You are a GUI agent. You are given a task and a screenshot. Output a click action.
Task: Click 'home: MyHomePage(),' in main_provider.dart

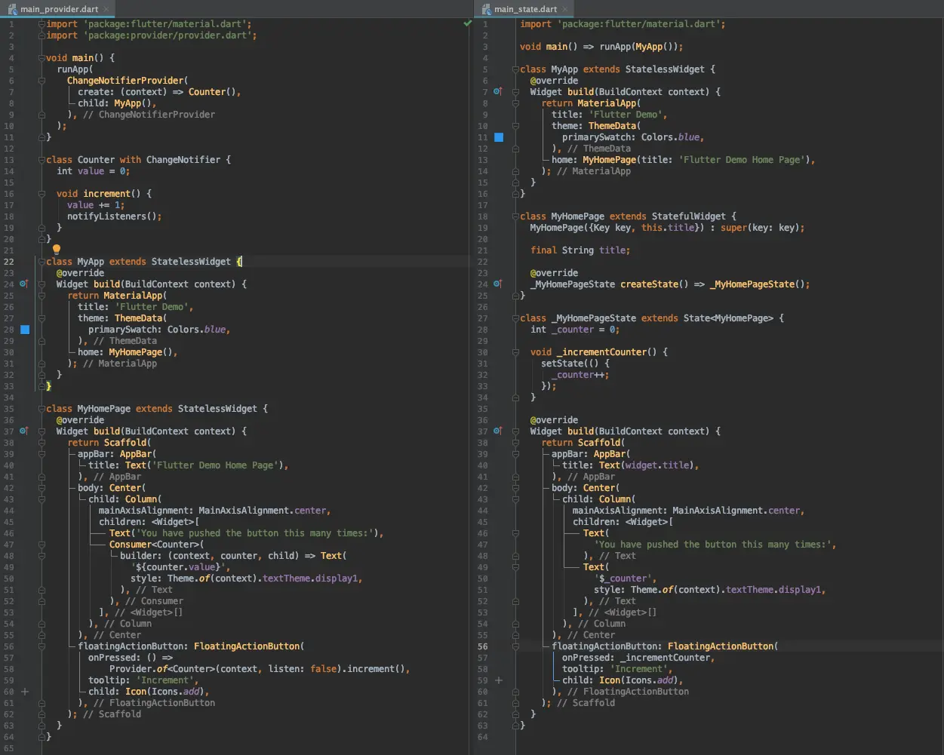pyautogui.click(x=128, y=352)
